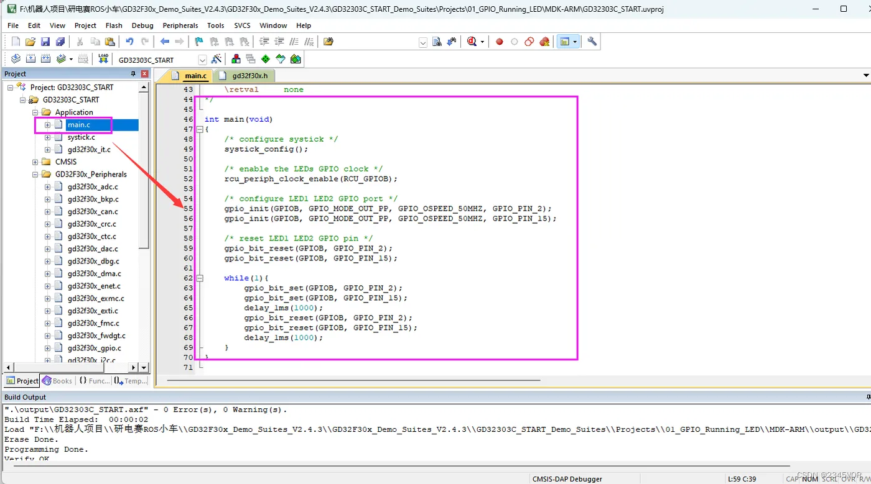Screen dimensions: 871x484
Task: Indent the selected lines
Action: click(x=264, y=42)
